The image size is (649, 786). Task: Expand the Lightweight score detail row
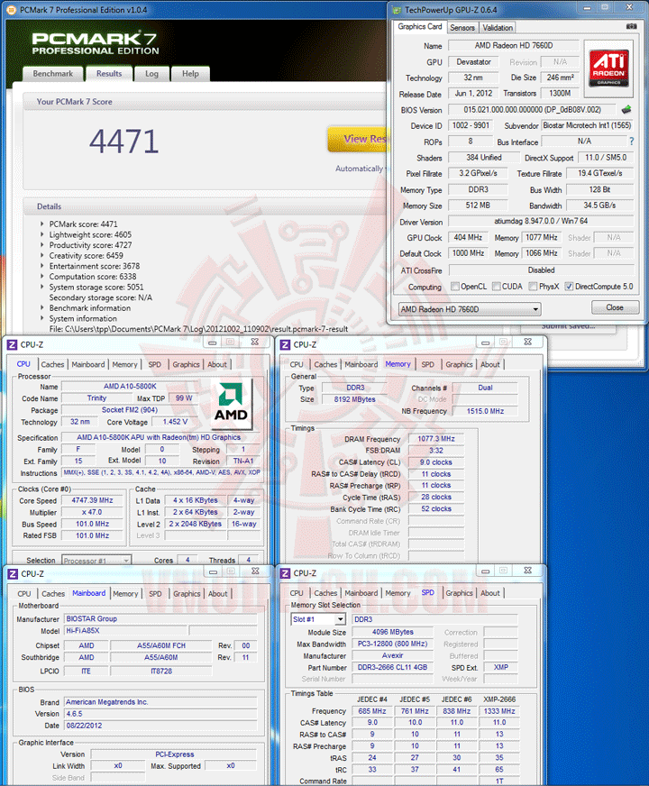(42, 234)
